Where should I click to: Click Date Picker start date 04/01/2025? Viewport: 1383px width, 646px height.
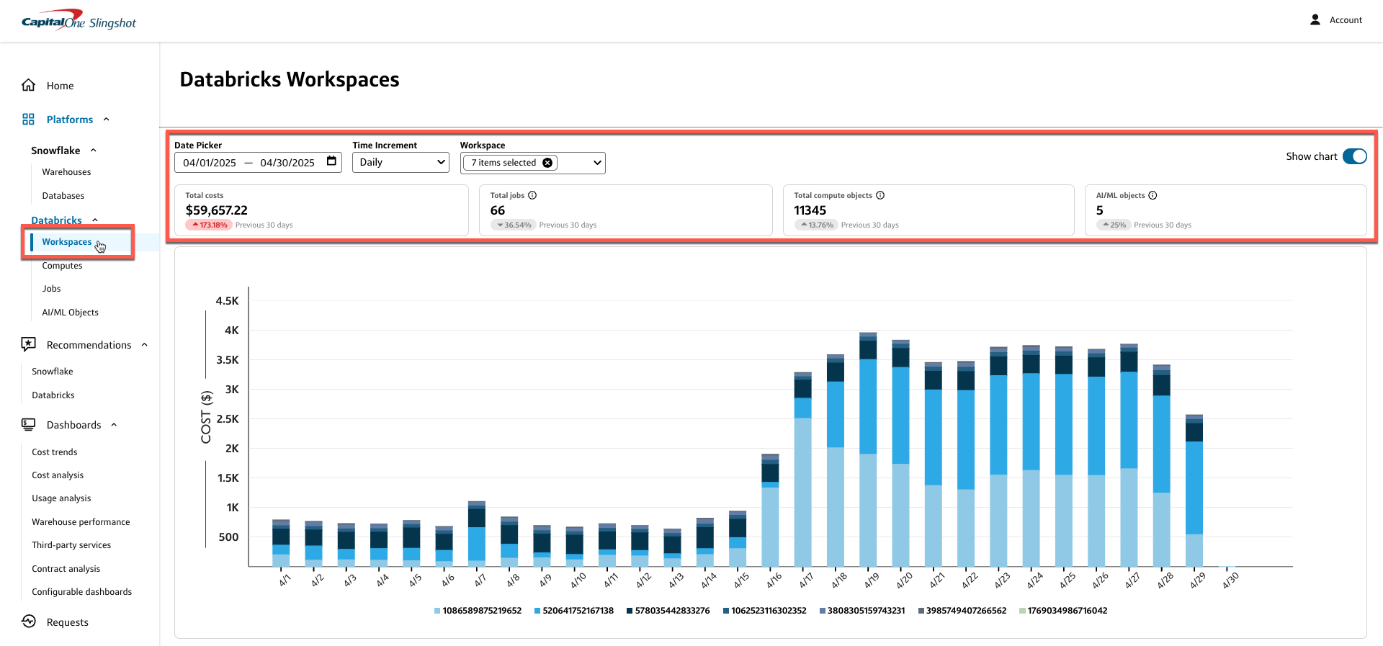point(209,163)
